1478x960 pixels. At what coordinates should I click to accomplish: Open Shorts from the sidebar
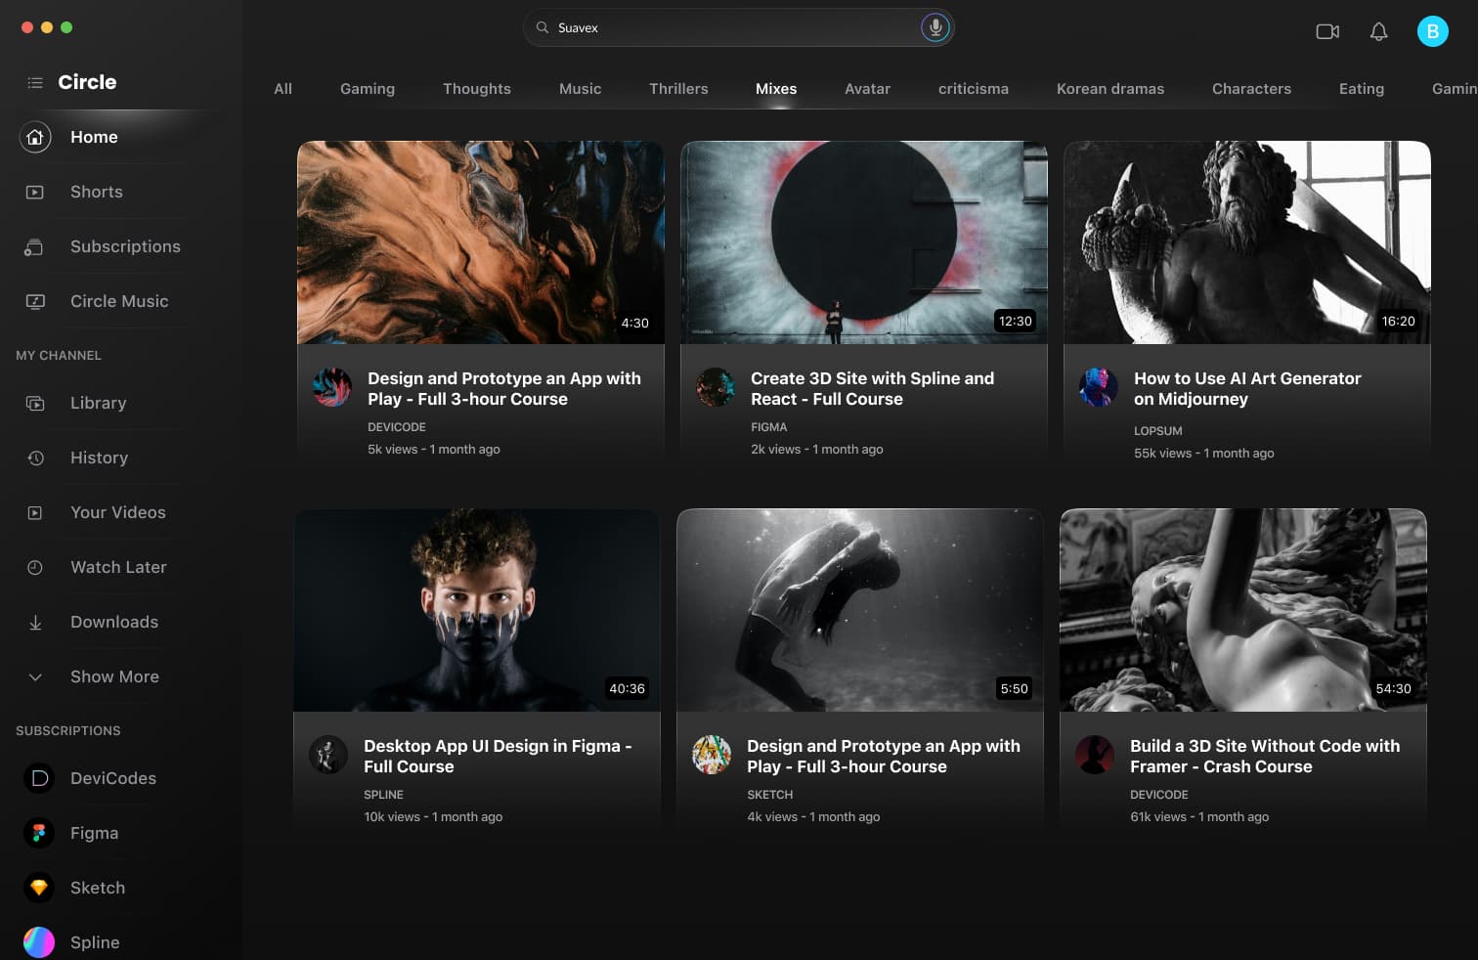(96, 192)
